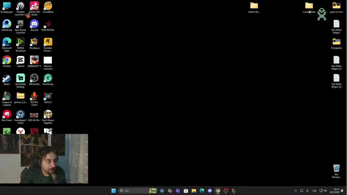
Task: Select the Wordeous desktop icon
Action: click(x=34, y=44)
